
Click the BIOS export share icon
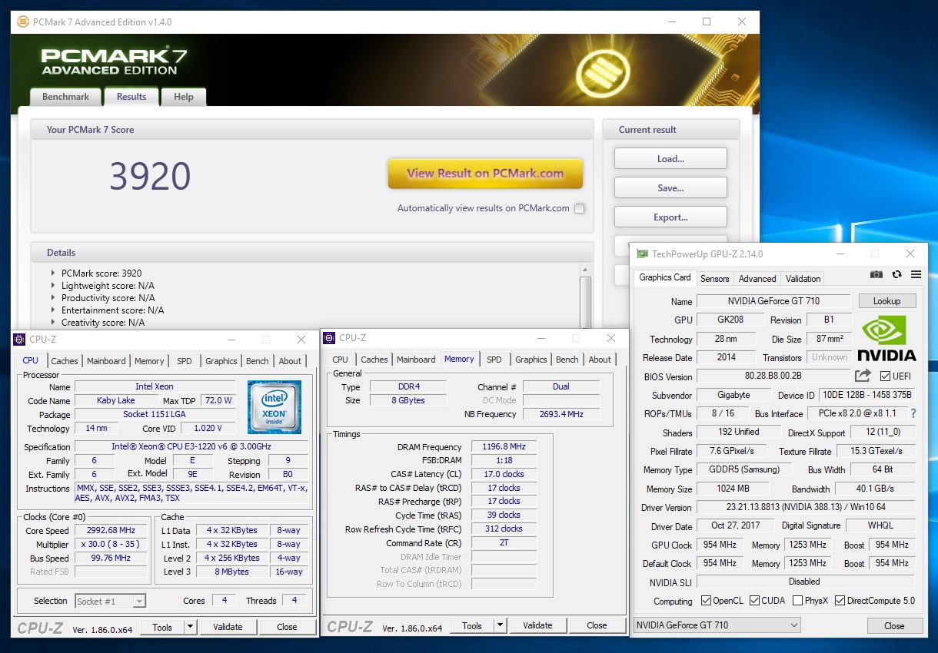click(x=863, y=376)
